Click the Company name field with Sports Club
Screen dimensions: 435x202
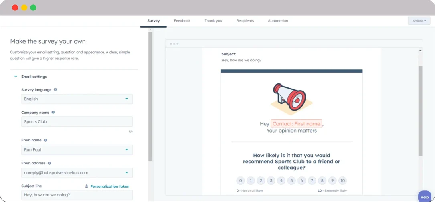(77, 122)
